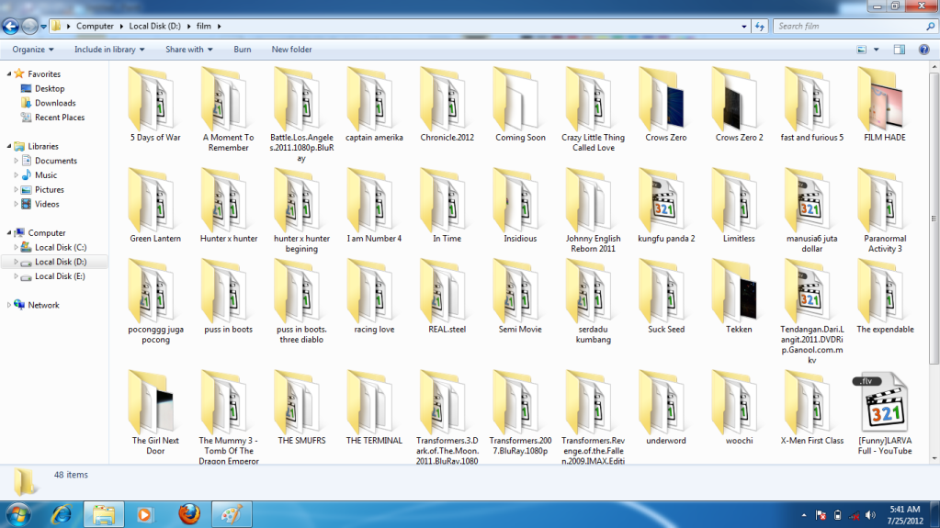Select the Suck Seed folder
Image resolution: width=940 pixels, height=528 pixels.
pos(666,298)
